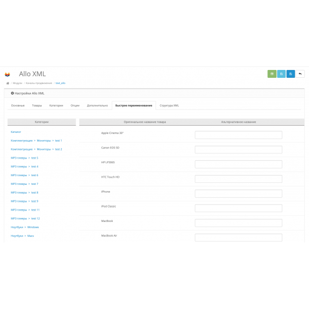
Task: Focus alternative name field for Apple Cinema 30"
Action: 238,135
